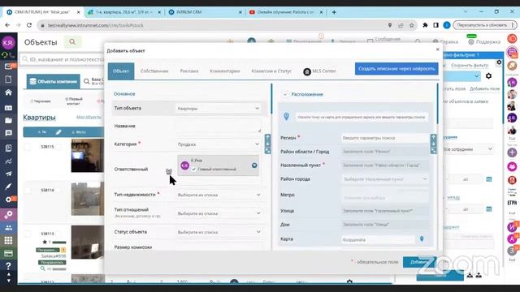
Task: Open the Район города dropdown
Action: point(384,178)
